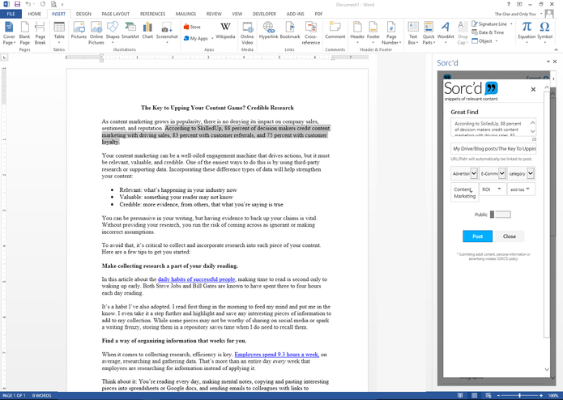Click the My Drive path input field
The image size is (563, 400).
(x=493, y=148)
